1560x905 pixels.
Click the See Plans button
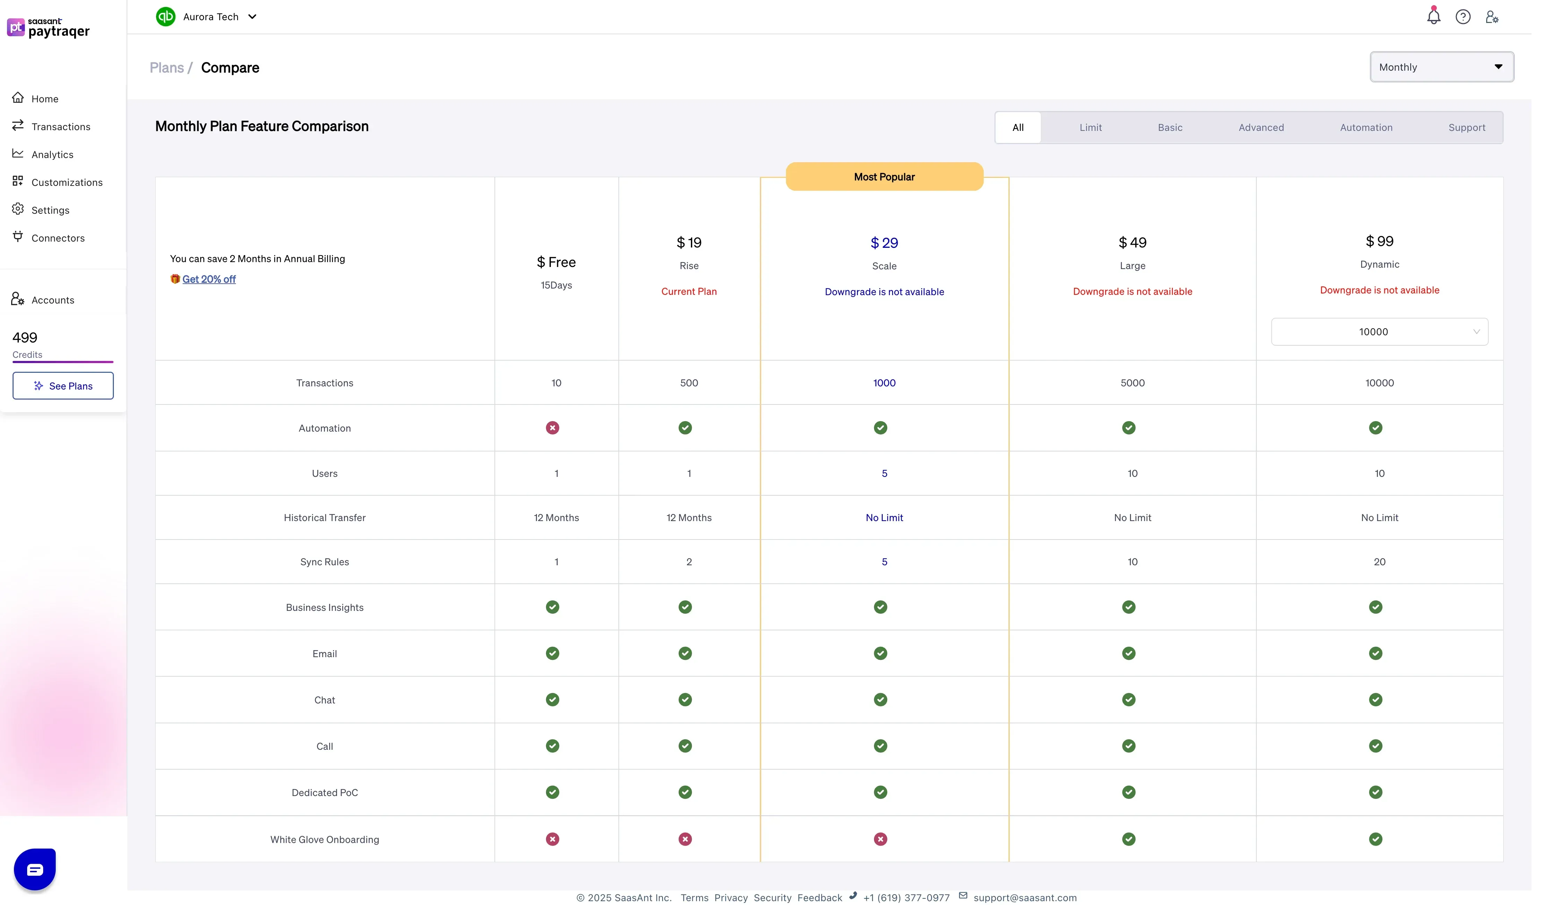tap(63, 386)
